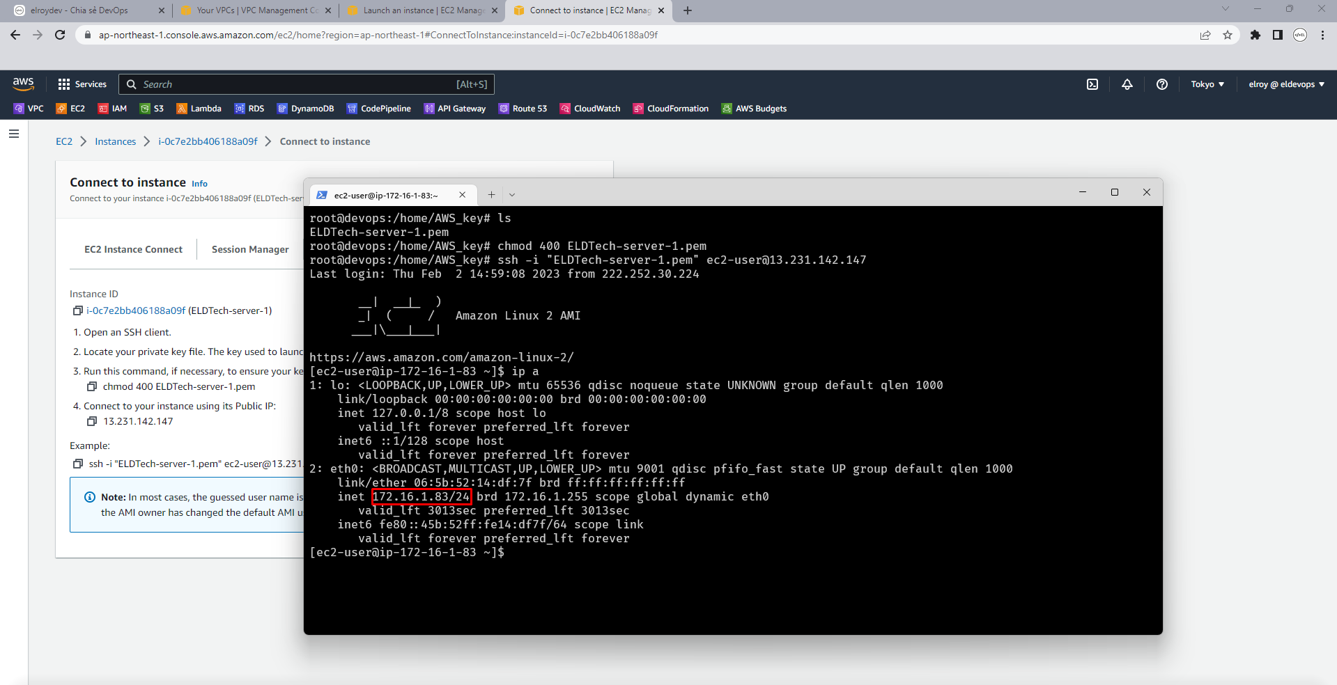Screen dimensions: 1337x685
Task: Open VPC shortcut in favorites bar
Action: point(29,109)
